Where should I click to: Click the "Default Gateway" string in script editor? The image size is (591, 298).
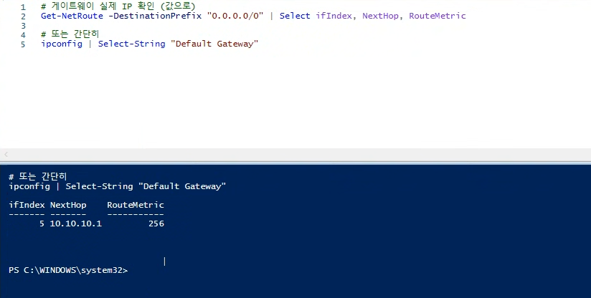(x=214, y=44)
